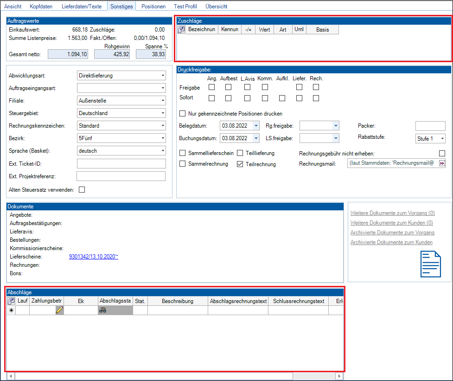The image size is (453, 381).
Task: Click the Abschläge table layout icon
Action: click(12, 301)
